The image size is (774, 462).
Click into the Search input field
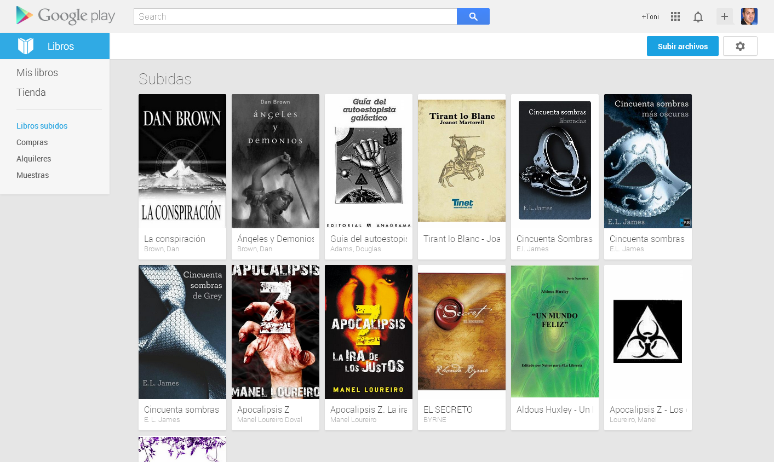[296, 16]
